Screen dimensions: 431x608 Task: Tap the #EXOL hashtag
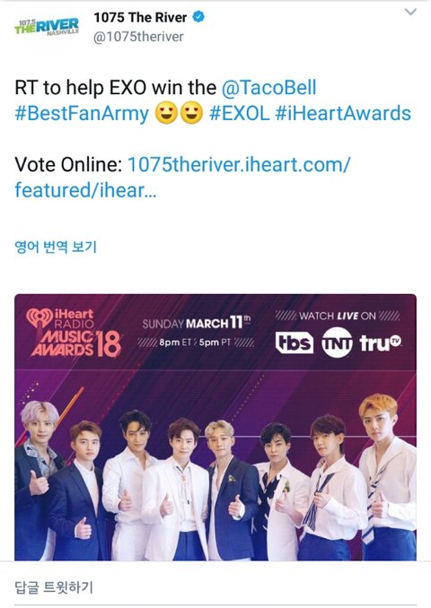pyautogui.click(x=239, y=114)
